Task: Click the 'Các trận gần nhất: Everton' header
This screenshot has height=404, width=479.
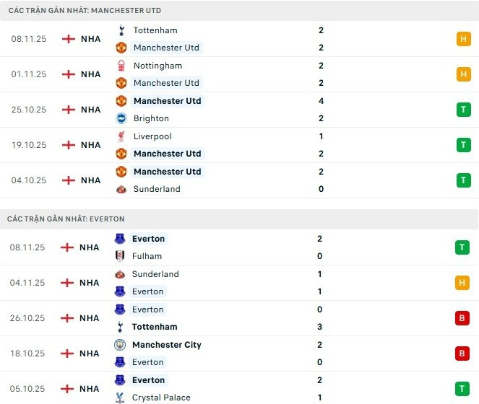Action: (66, 219)
